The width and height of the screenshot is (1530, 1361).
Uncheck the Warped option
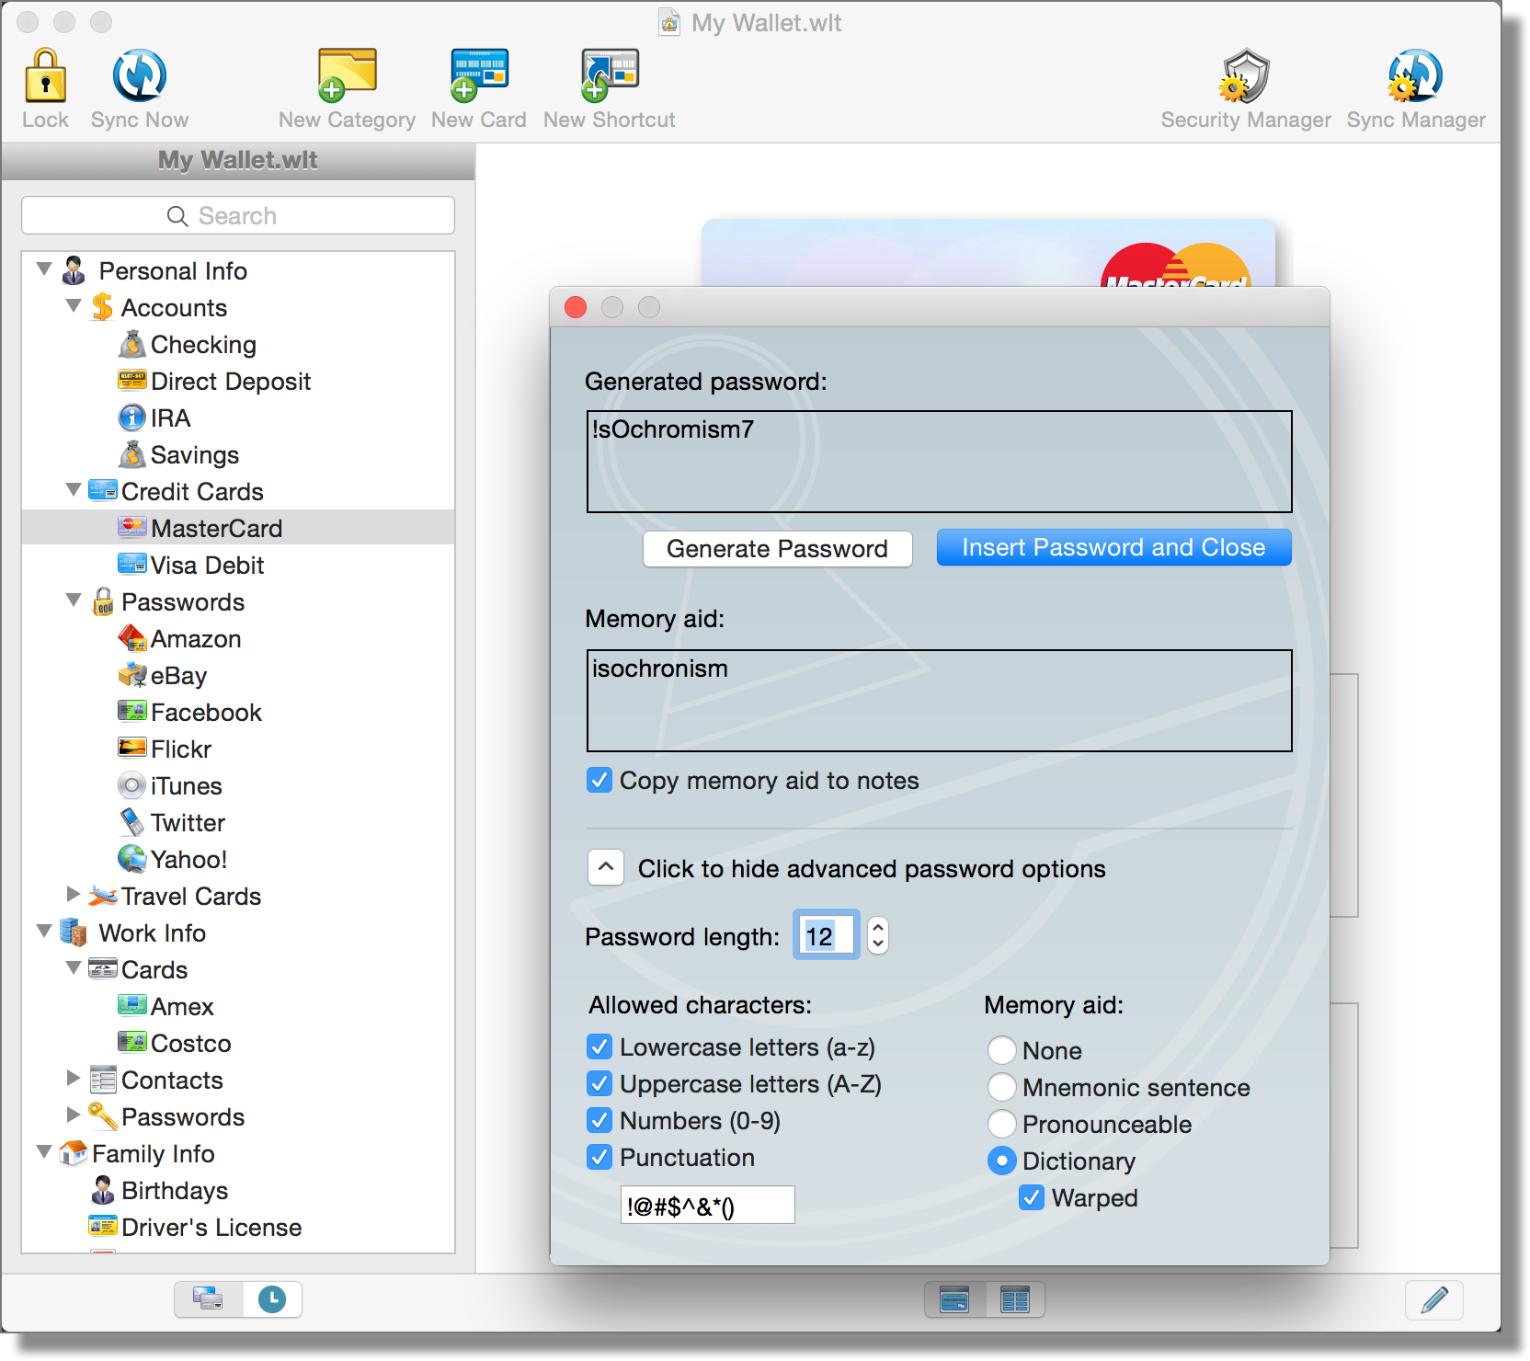click(1030, 1197)
